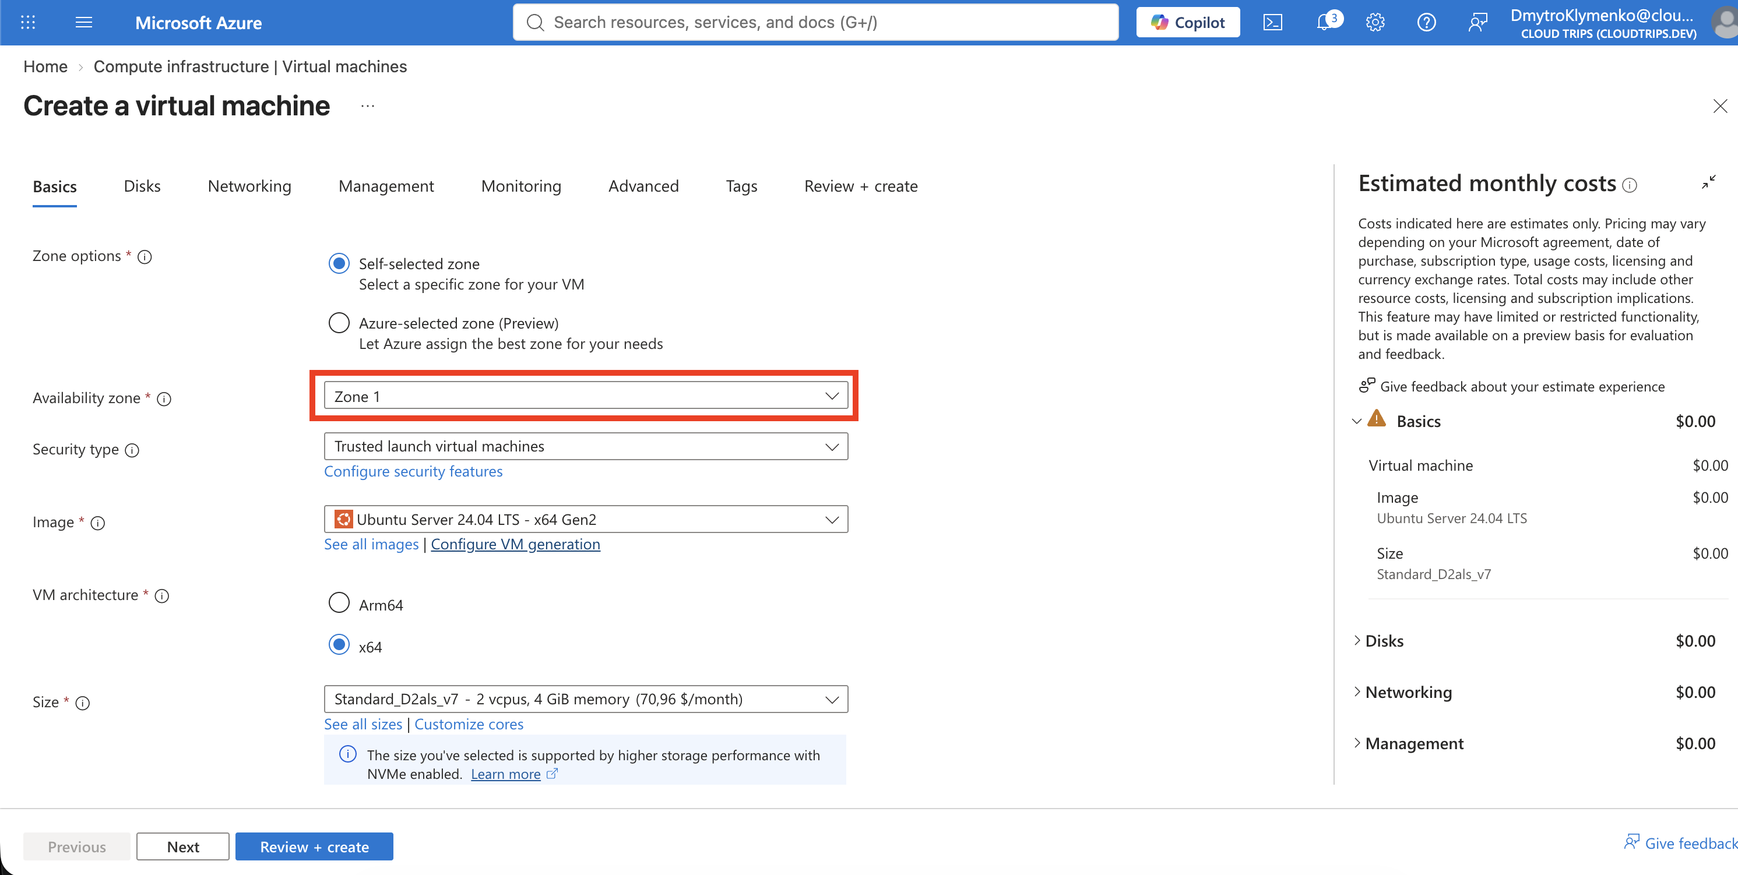Collapse the Estimated monthly costs panel
Viewport: 1738px width, 875px height.
click(1708, 182)
